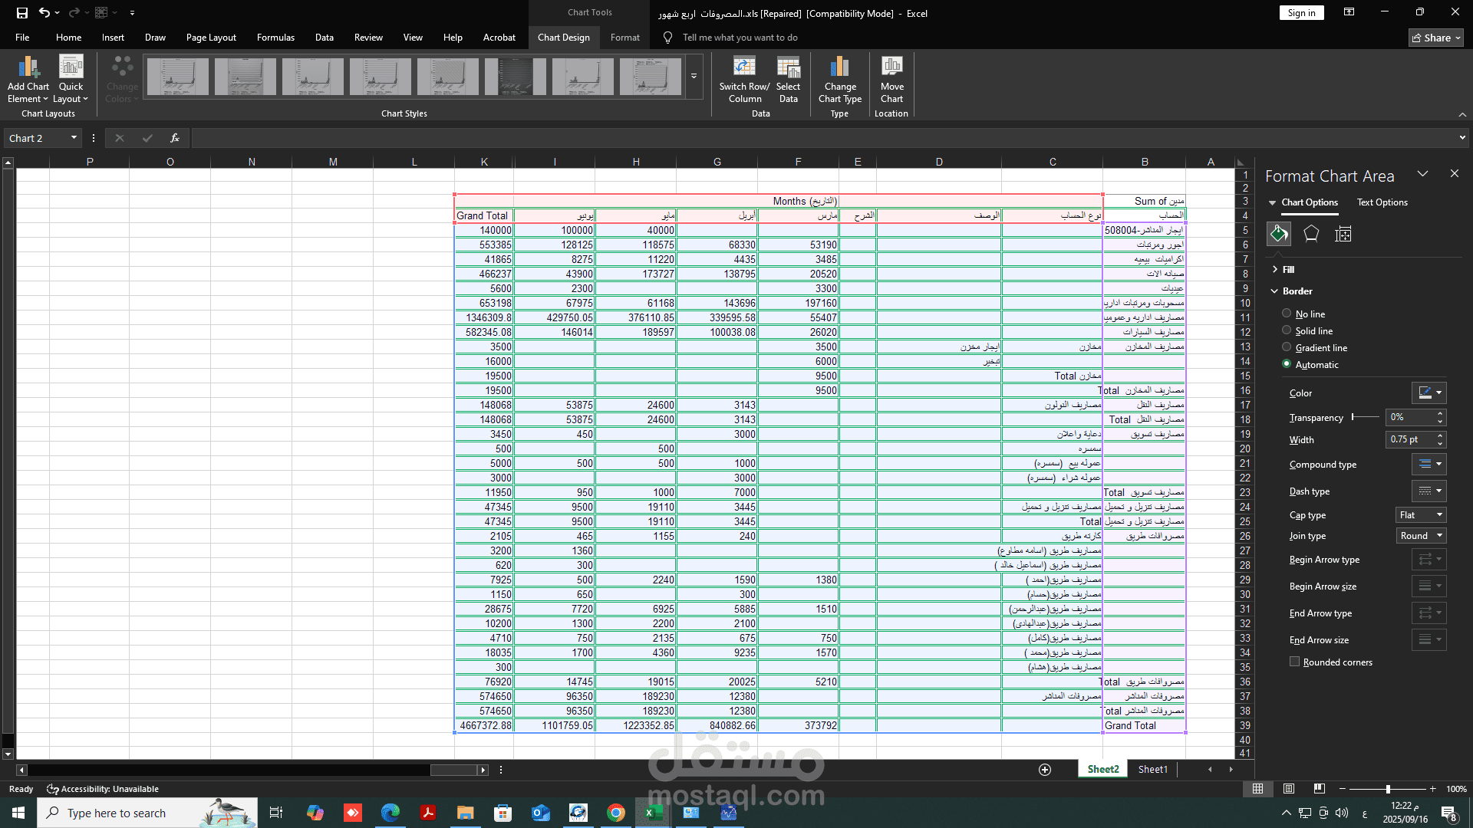1473x828 pixels.
Task: Open Add Chart Element menu
Action: [x=28, y=80]
